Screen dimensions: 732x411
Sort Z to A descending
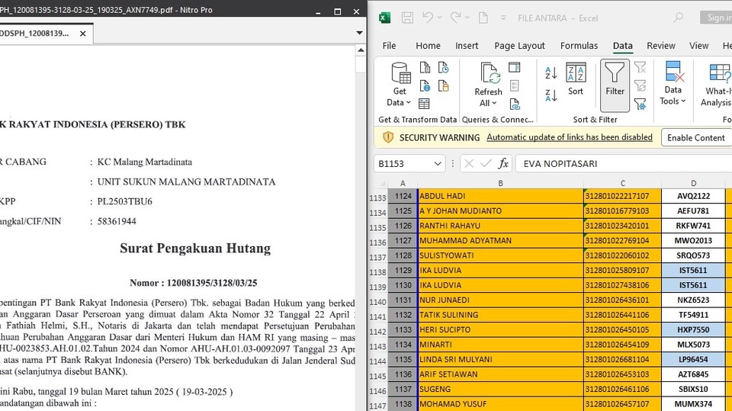pyautogui.click(x=551, y=95)
